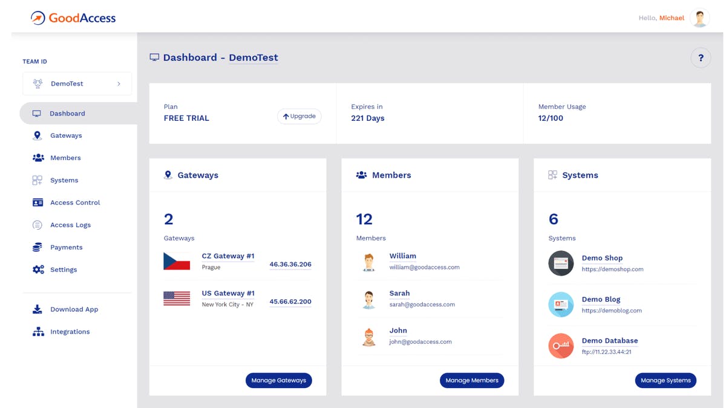Click the US flag icon

click(x=177, y=298)
